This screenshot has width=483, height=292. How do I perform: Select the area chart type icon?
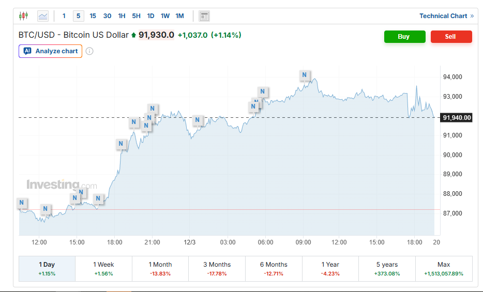pyautogui.click(x=43, y=16)
